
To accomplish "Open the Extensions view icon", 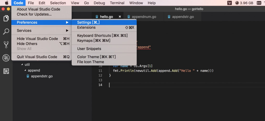I will point(6,71).
